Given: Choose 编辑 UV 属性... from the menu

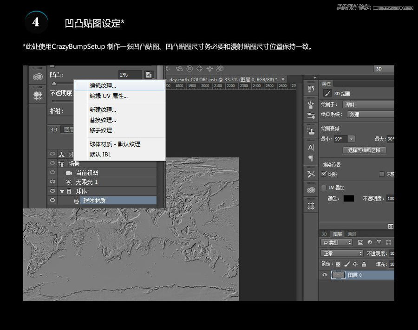Looking at the screenshot, I should tap(120, 96).
